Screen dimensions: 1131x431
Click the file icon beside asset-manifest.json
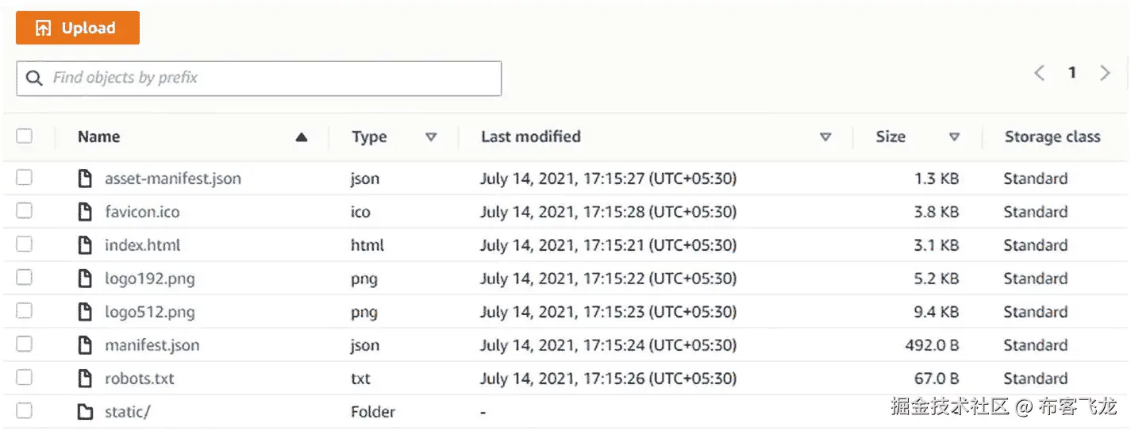(85, 179)
